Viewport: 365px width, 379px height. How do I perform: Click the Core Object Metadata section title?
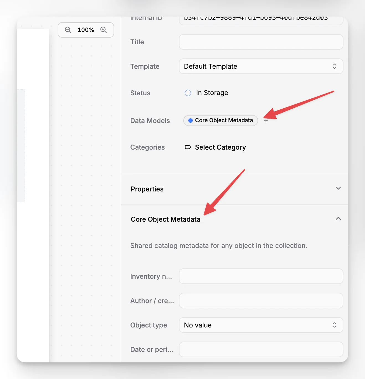pyautogui.click(x=165, y=219)
